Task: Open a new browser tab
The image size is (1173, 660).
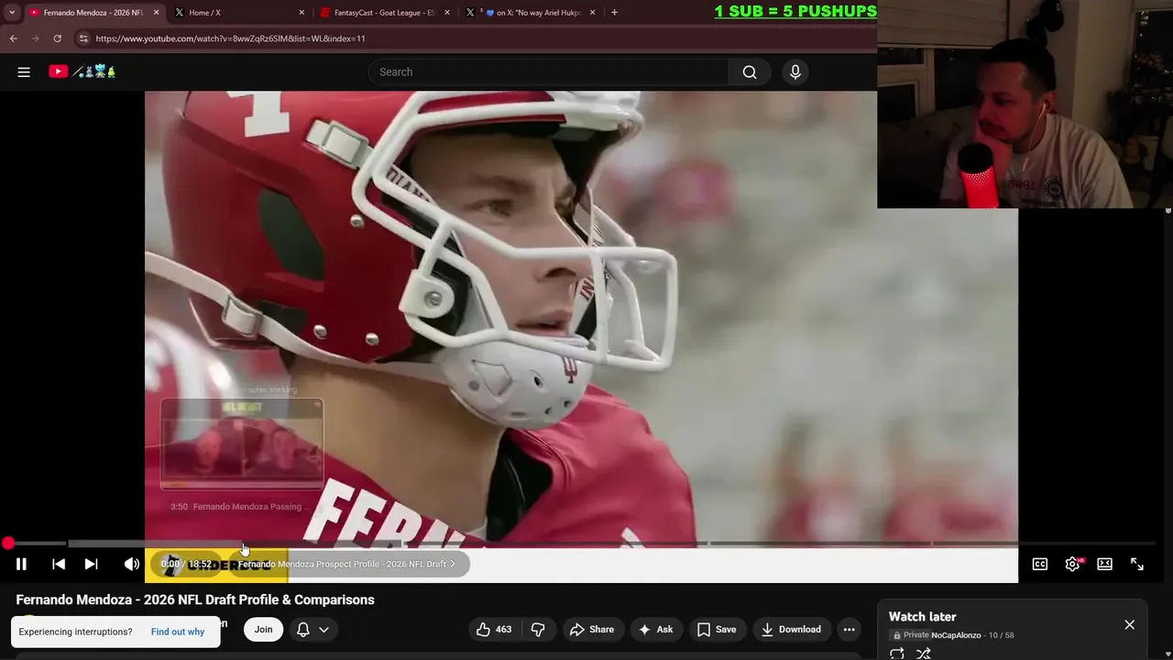Action: click(614, 13)
